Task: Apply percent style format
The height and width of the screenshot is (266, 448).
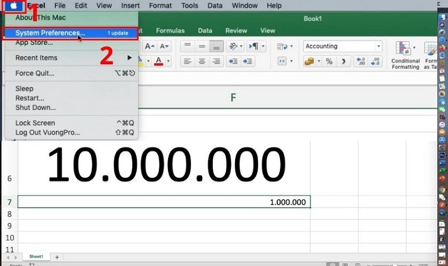Action: coord(329,61)
